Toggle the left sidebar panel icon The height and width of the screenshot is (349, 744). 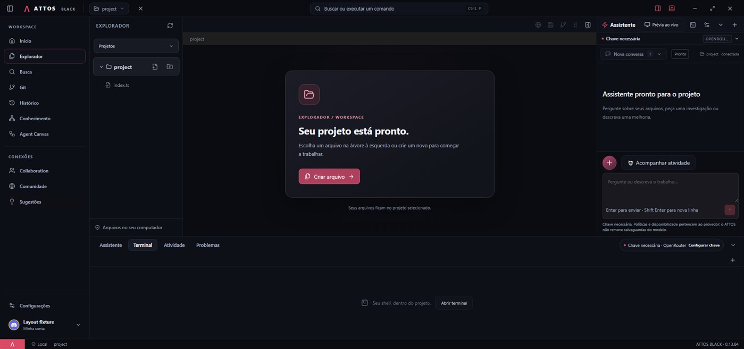(x=10, y=9)
